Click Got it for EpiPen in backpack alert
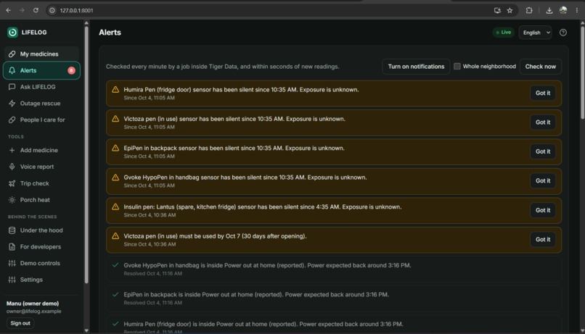585x334 pixels. coord(543,151)
